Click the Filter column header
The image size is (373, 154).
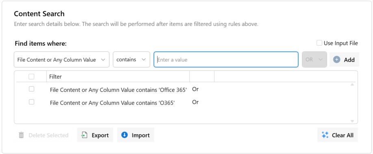(x=118, y=77)
